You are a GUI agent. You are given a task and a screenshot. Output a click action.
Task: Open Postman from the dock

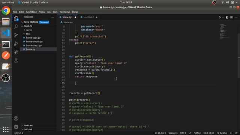6,55
